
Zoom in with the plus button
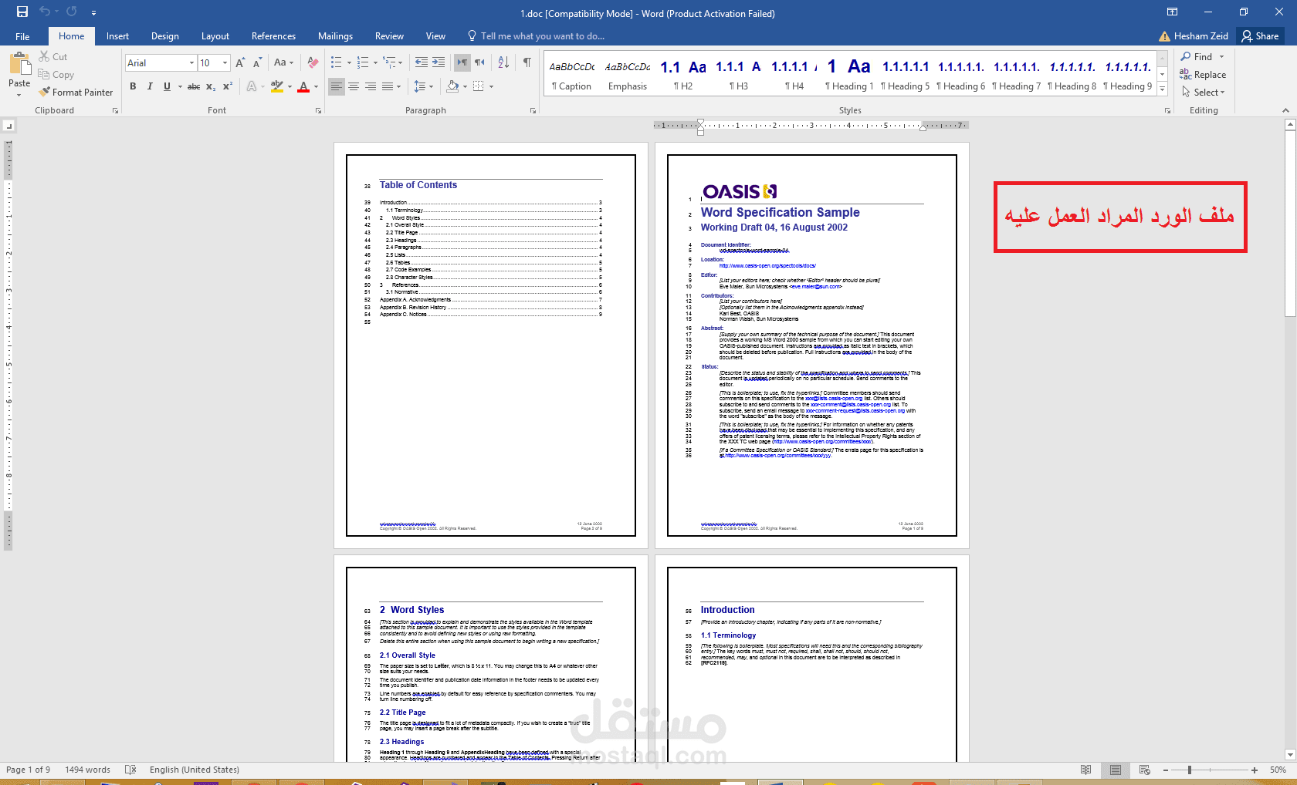point(1255,770)
